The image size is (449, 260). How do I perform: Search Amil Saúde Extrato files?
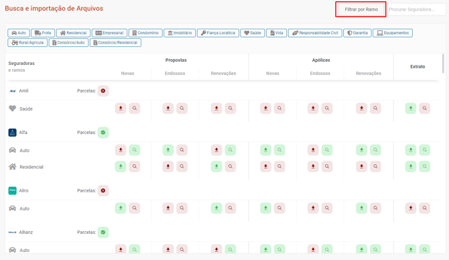click(x=424, y=109)
